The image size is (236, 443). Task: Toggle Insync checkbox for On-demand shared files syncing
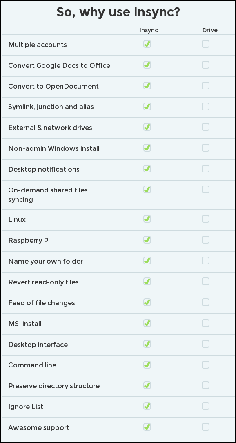click(x=147, y=190)
